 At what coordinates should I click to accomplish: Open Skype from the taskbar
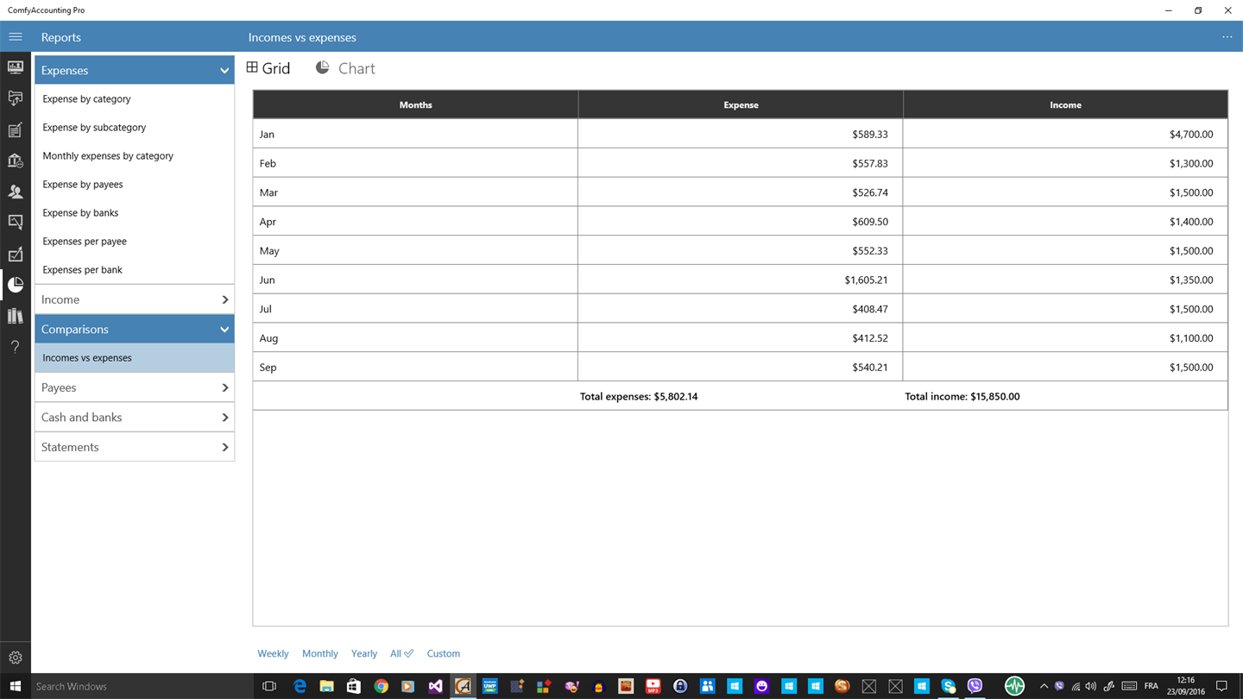(949, 686)
